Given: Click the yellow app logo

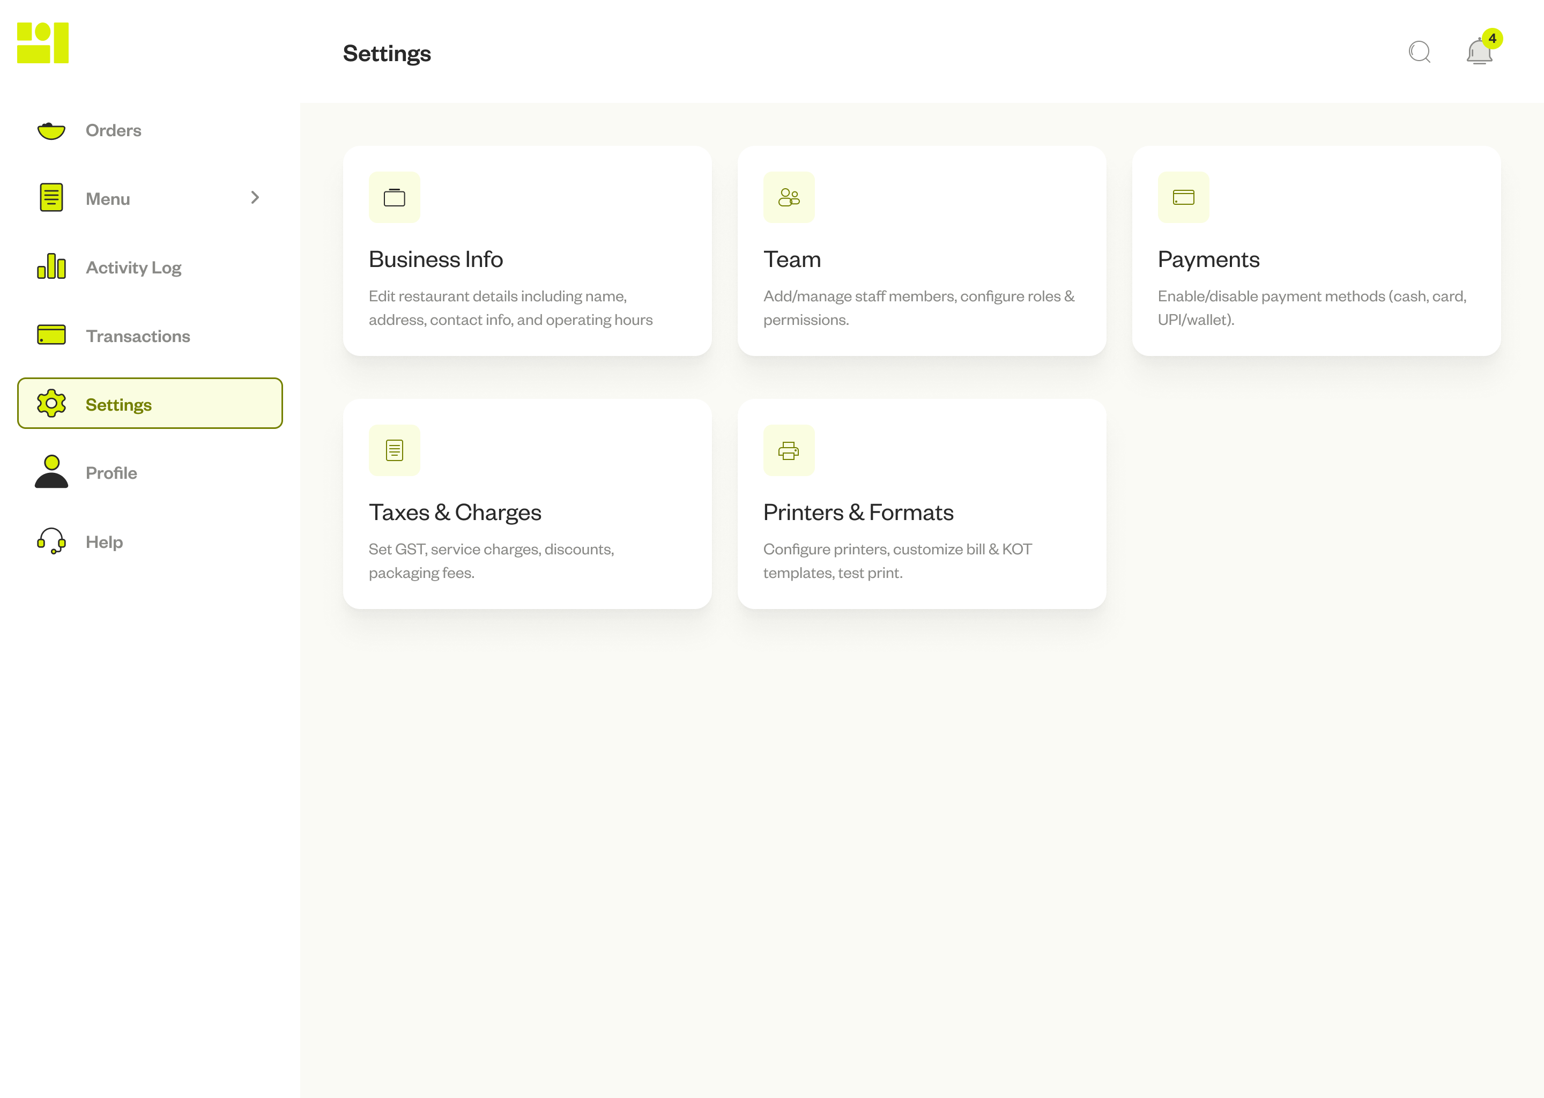Looking at the screenshot, I should (x=42, y=42).
